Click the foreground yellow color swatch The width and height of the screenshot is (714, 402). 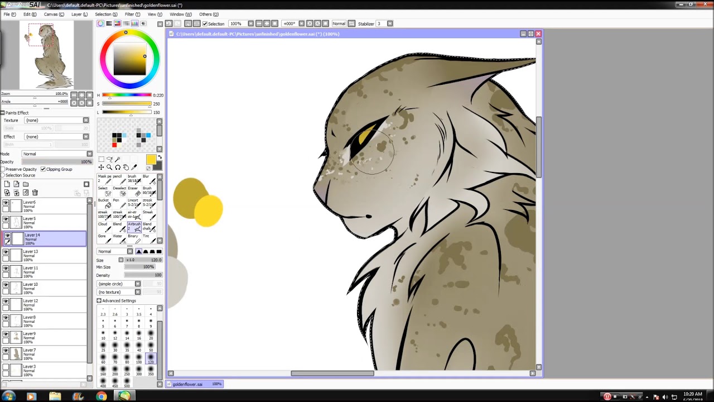(x=151, y=160)
